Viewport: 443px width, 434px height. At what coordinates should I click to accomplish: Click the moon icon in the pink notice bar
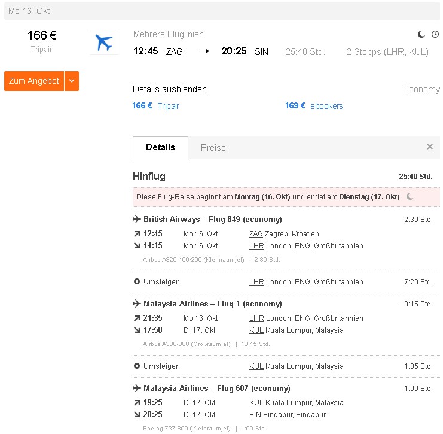[x=410, y=196]
